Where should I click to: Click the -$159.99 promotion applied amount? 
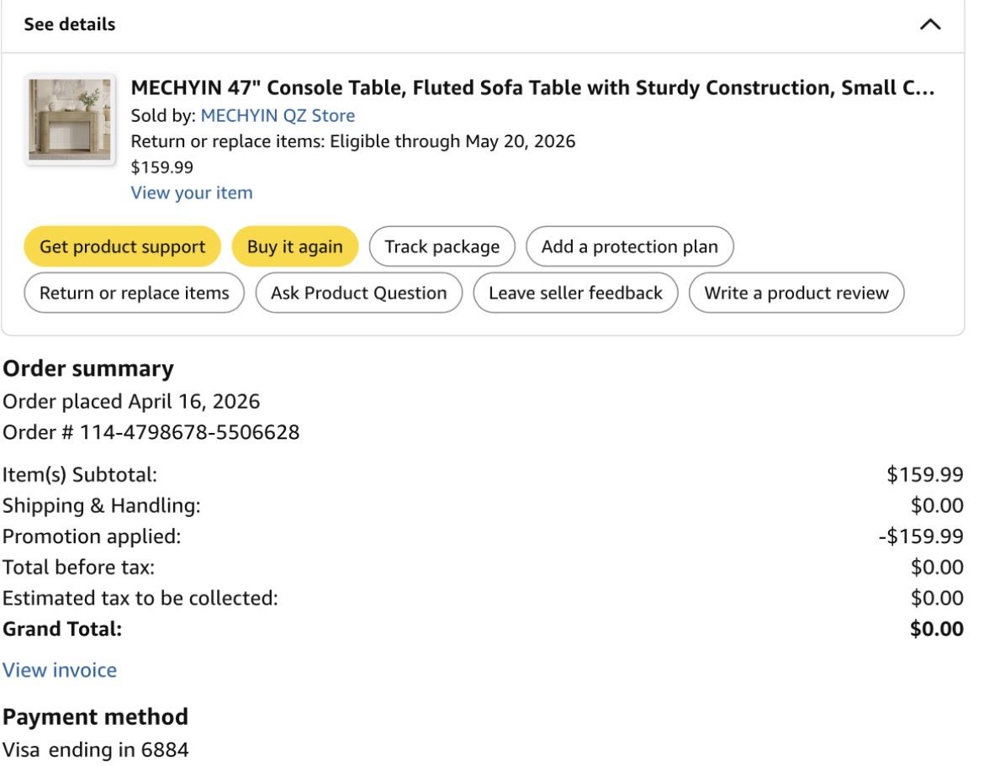tap(921, 536)
